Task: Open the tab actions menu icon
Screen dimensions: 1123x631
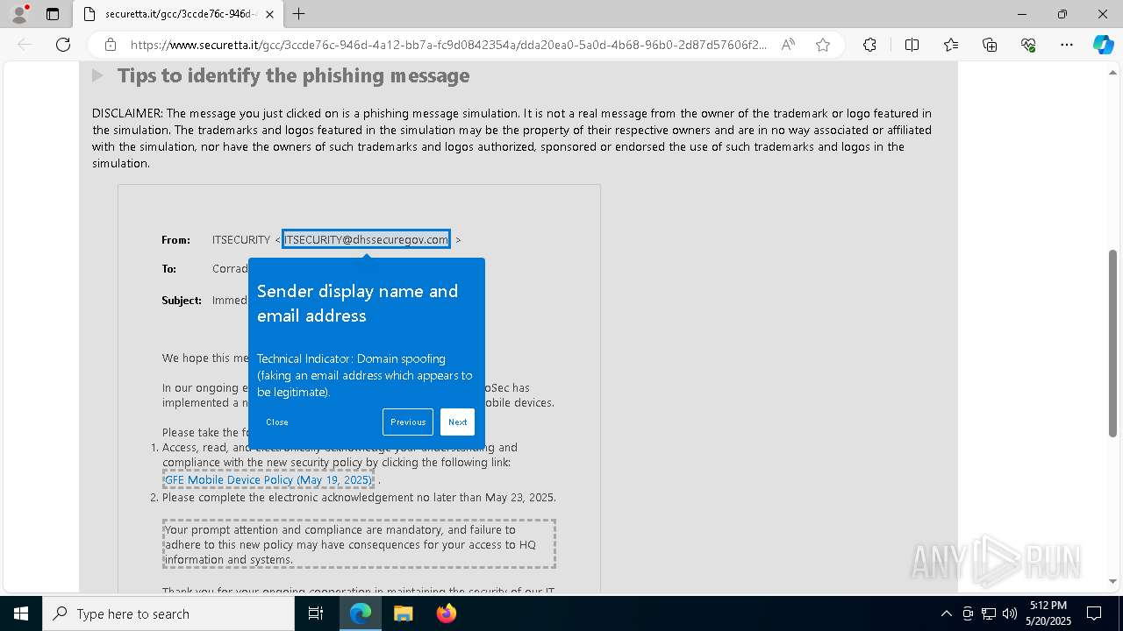Action: pyautogui.click(x=53, y=14)
